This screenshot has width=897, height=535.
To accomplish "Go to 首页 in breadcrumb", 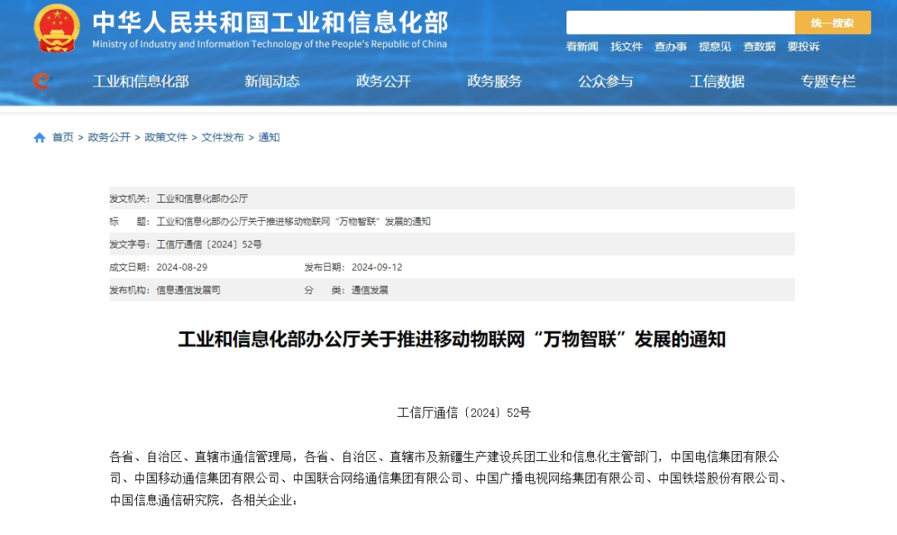I will tap(63, 137).
